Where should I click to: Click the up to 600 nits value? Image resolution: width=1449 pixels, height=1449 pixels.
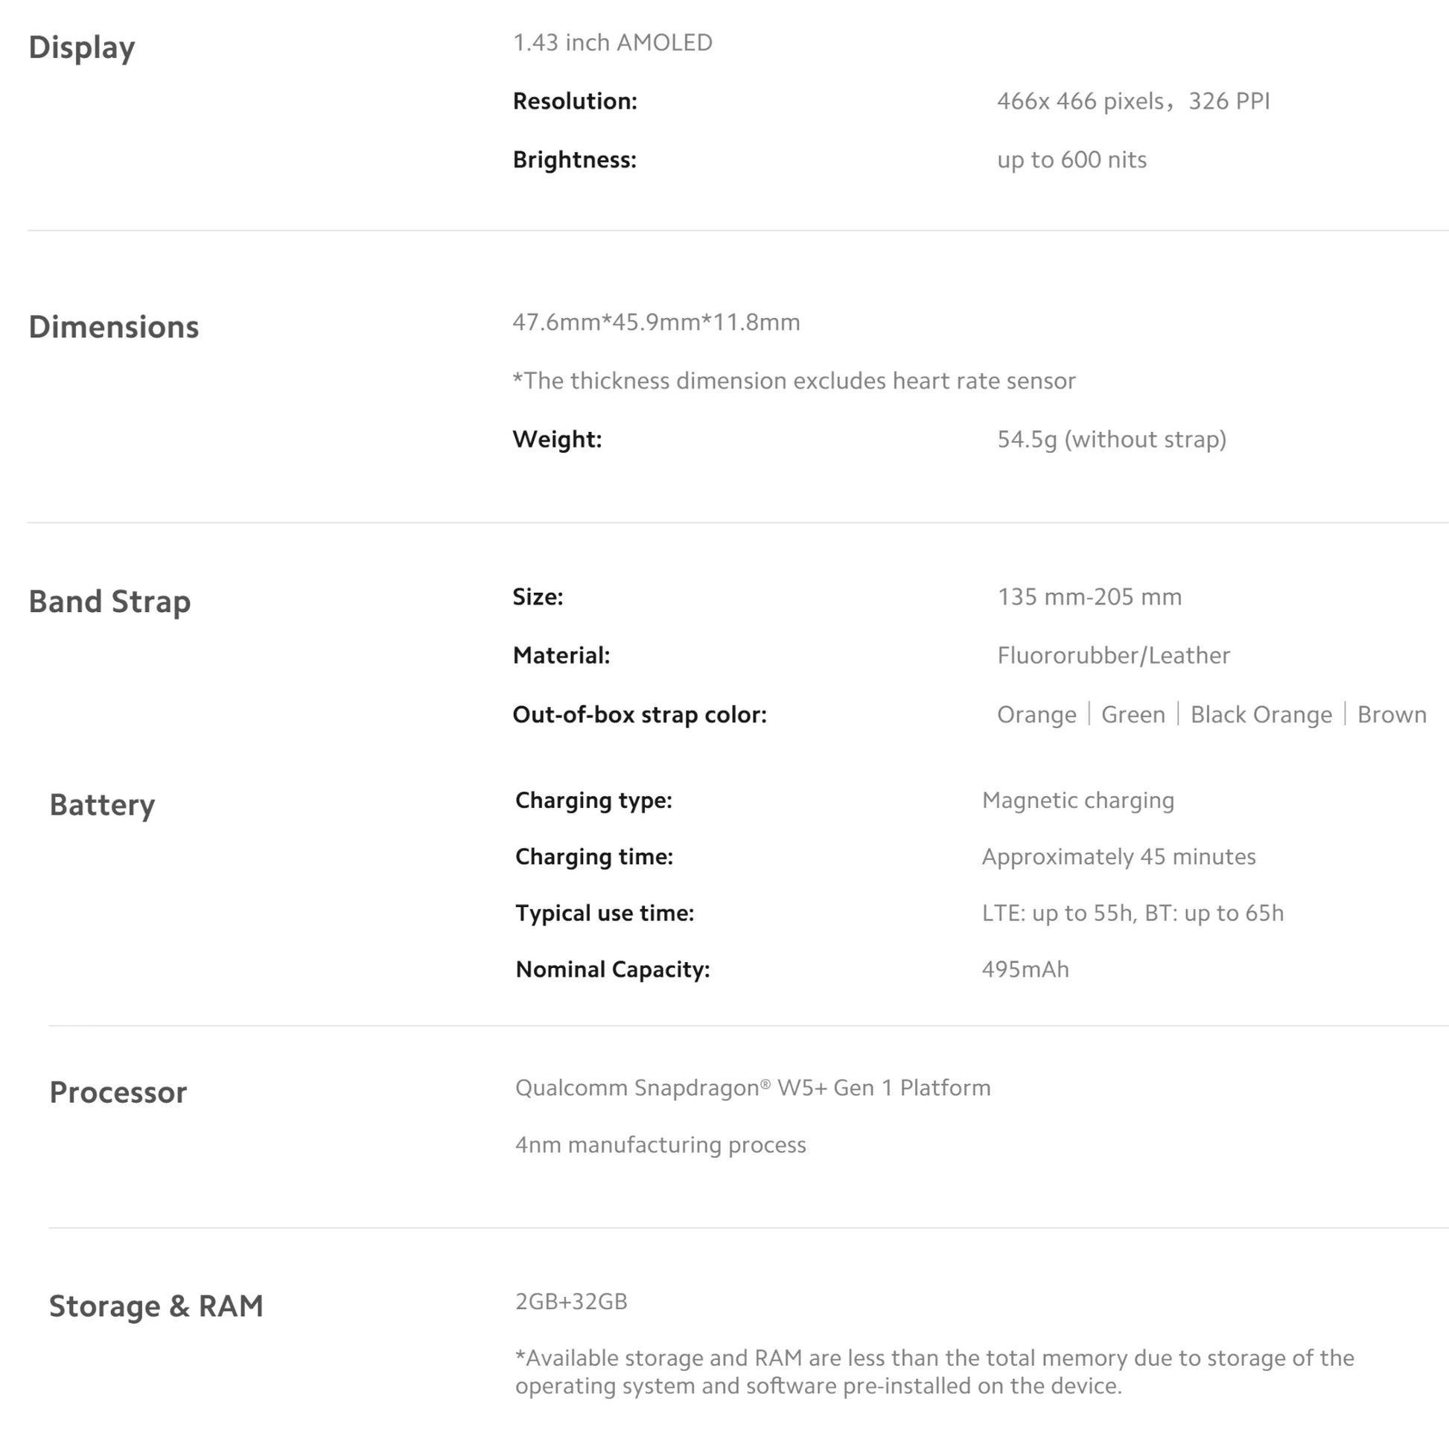click(x=1071, y=160)
